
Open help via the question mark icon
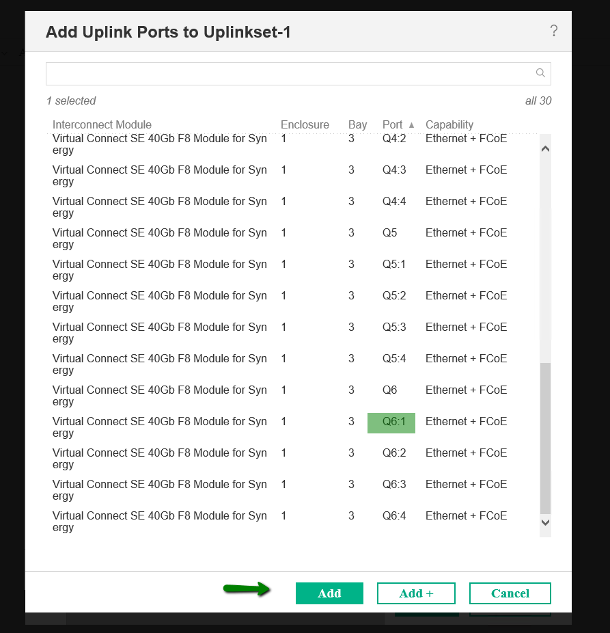pyautogui.click(x=554, y=31)
